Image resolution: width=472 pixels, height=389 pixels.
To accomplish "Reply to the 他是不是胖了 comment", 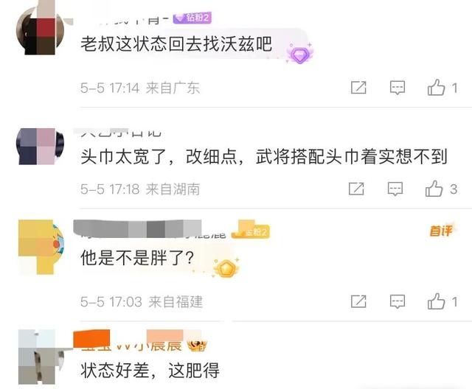I will pos(398,301).
